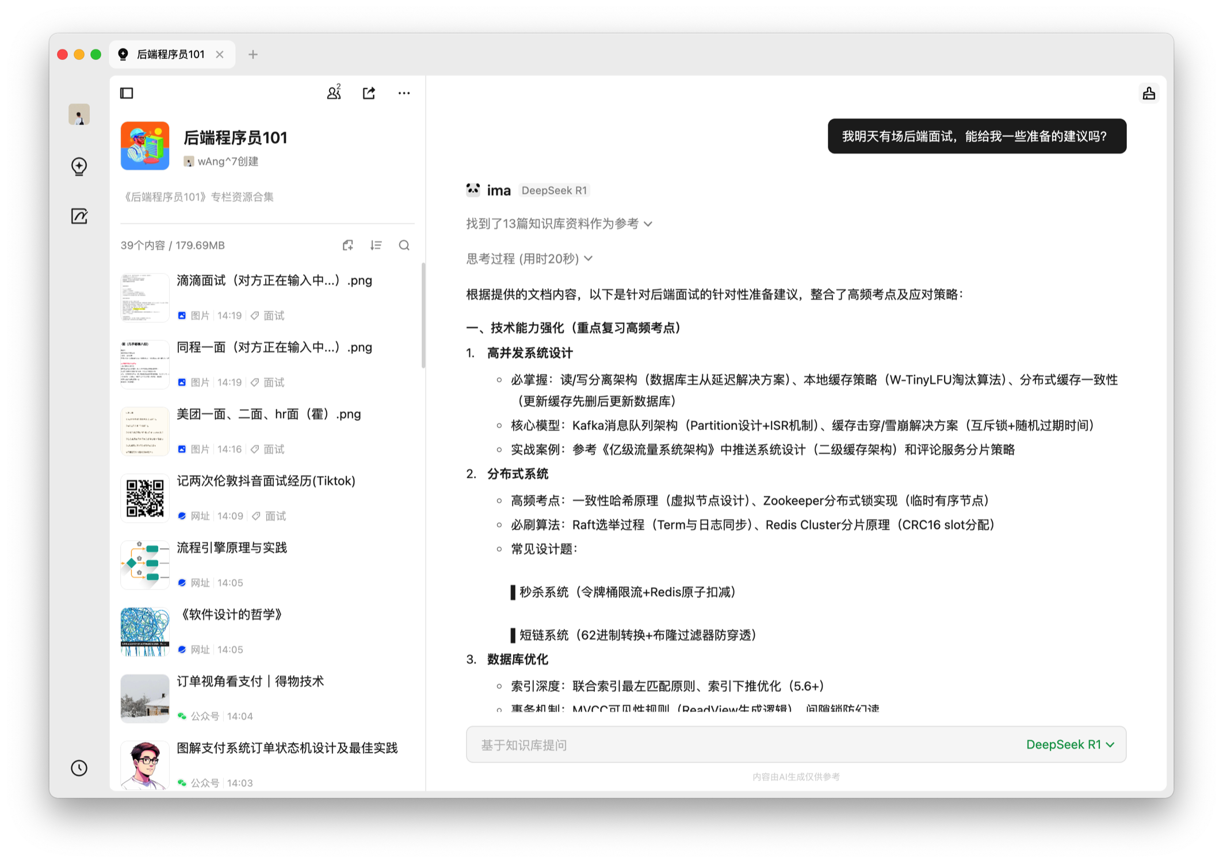Click the 数据库优化 heading in answer

(x=518, y=659)
